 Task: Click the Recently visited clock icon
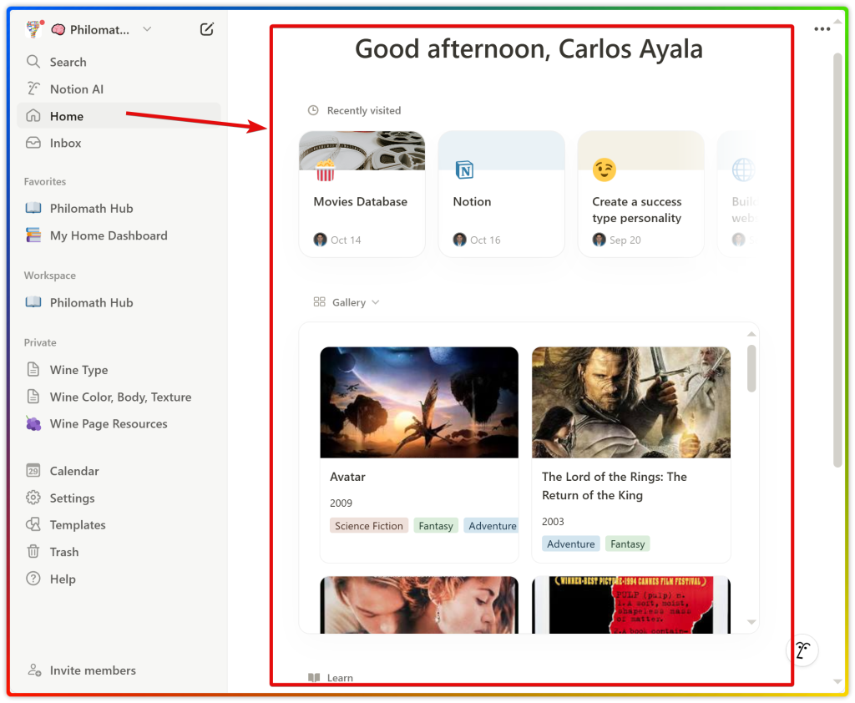tap(313, 111)
